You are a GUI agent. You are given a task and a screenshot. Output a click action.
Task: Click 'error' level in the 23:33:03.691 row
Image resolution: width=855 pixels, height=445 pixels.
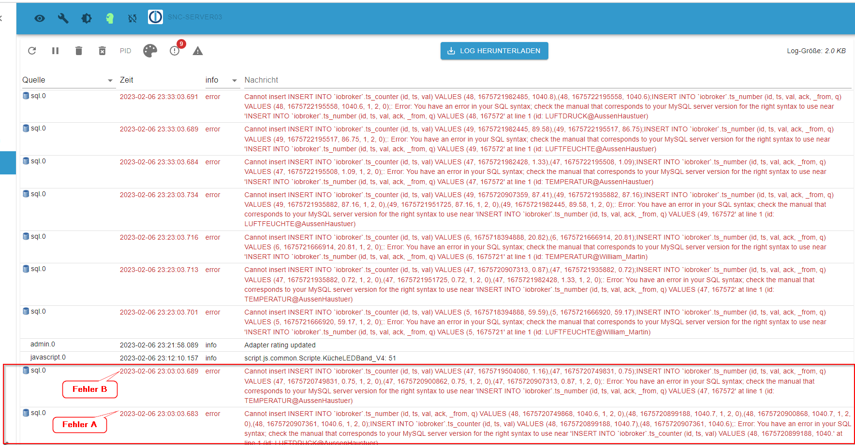point(213,97)
